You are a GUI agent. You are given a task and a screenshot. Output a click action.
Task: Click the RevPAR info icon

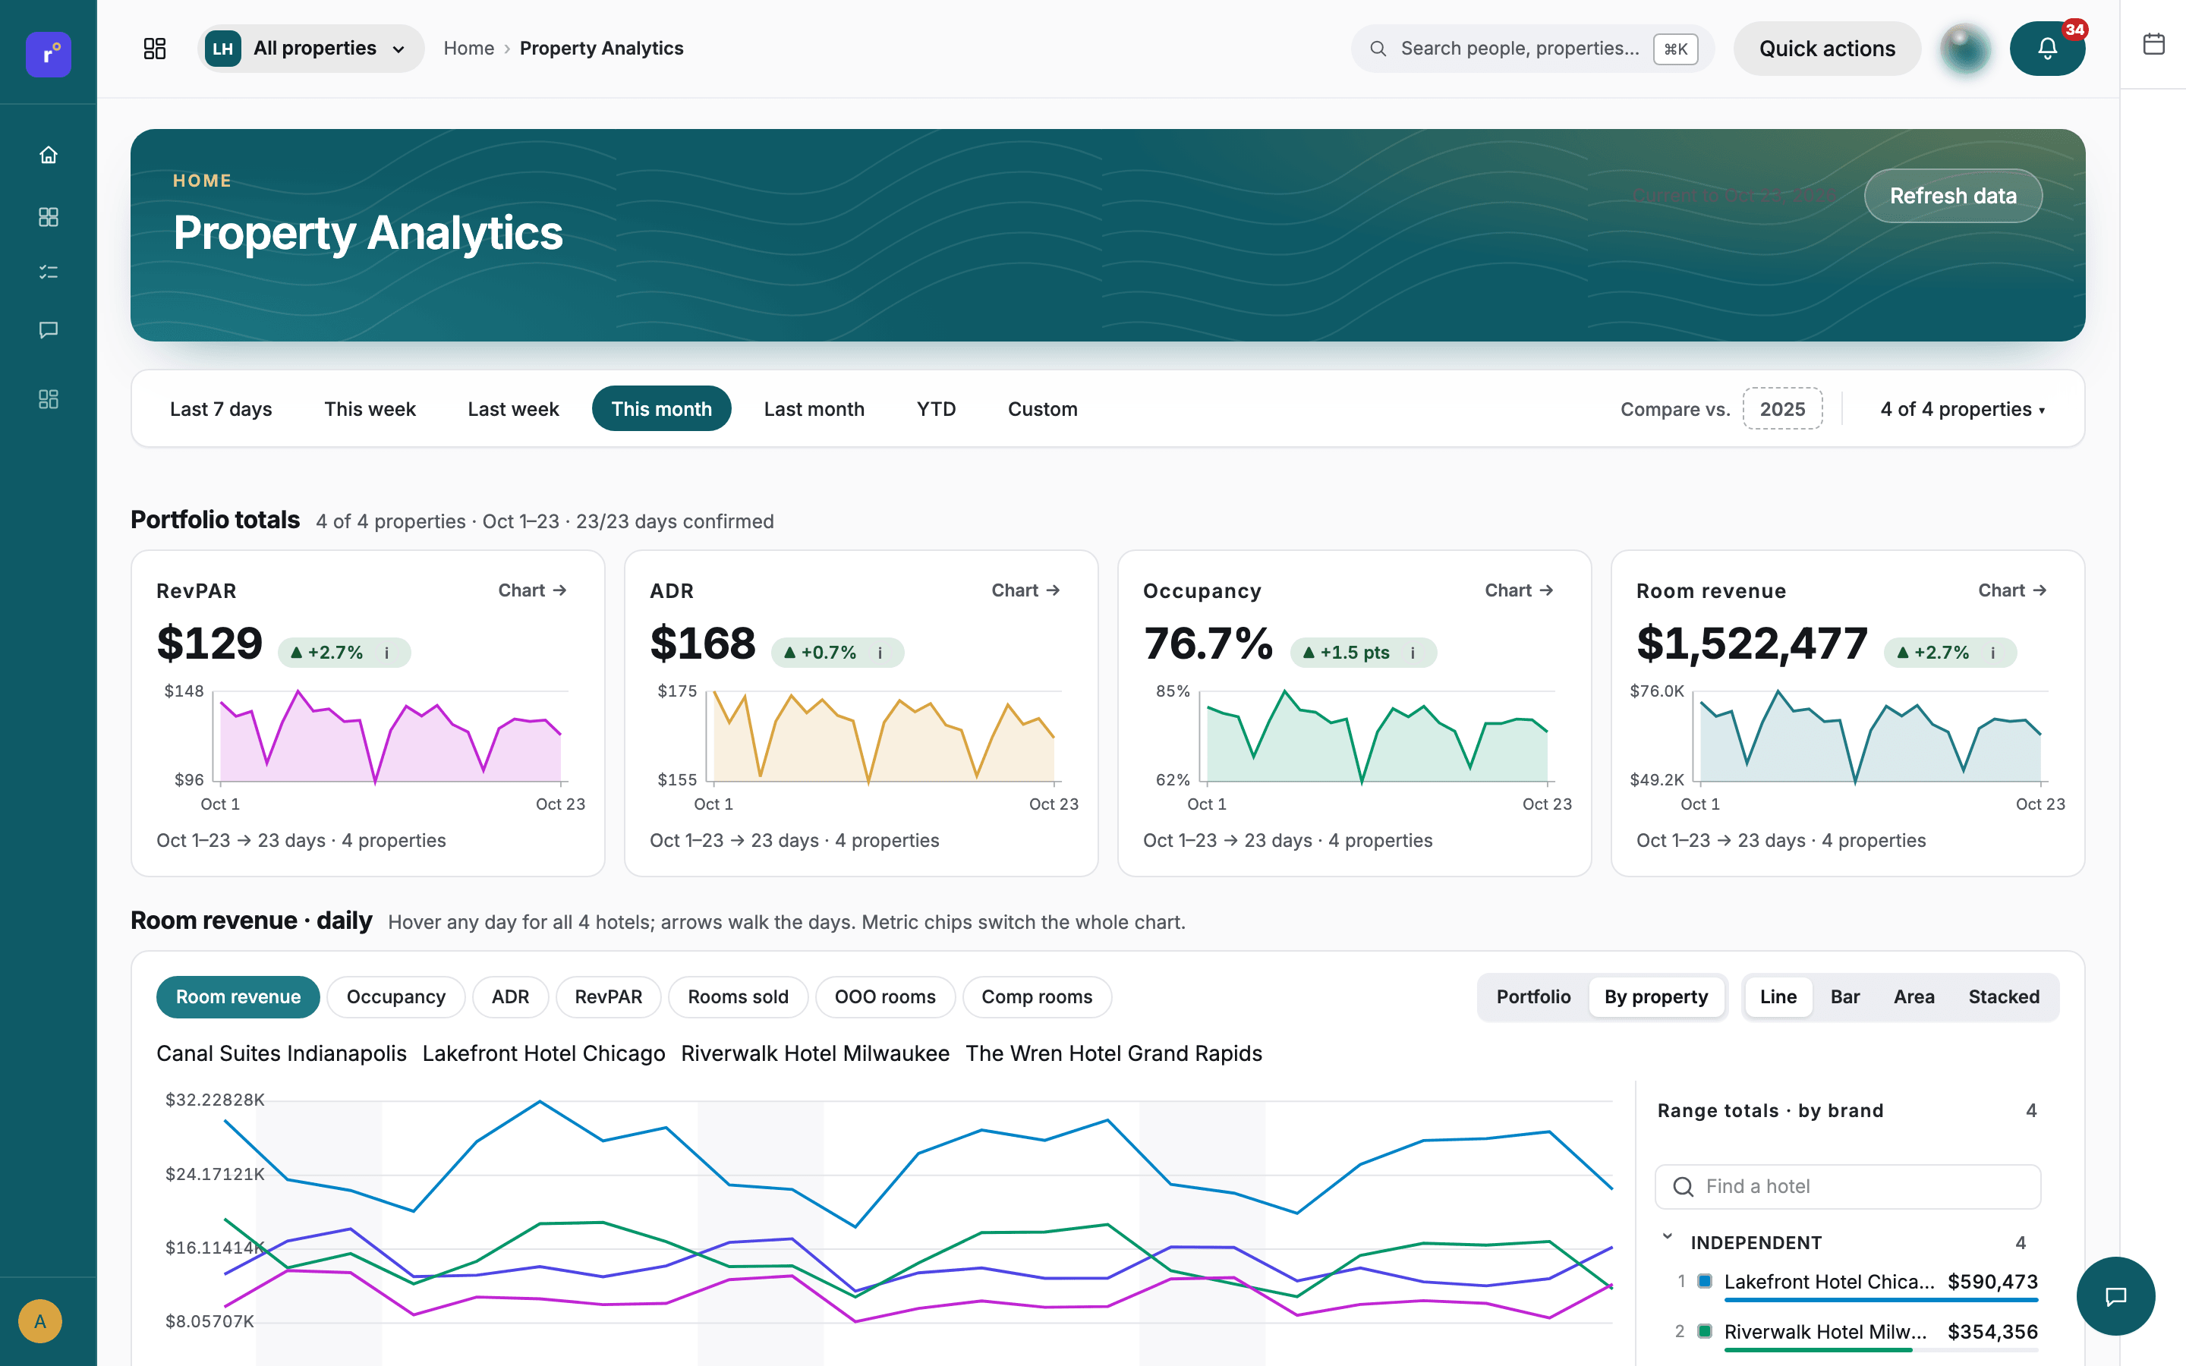click(386, 653)
